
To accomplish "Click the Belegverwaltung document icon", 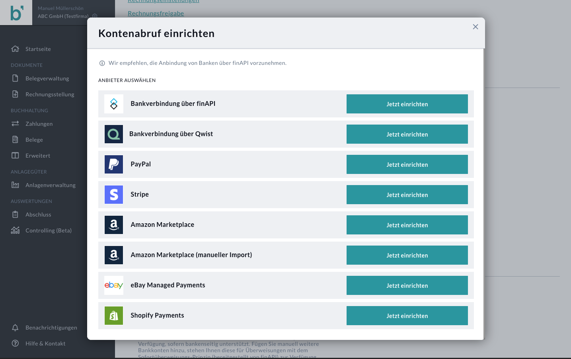I will click(x=15, y=78).
